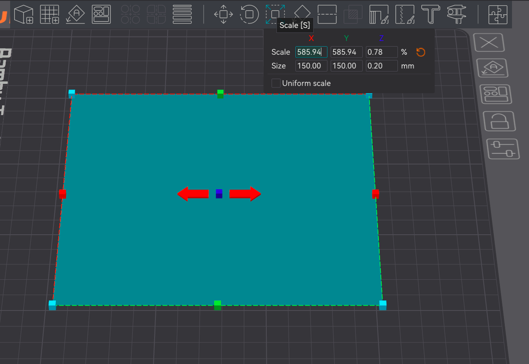This screenshot has height=364, width=529.
Task: Click the Add model cube icon
Action: 23,14
